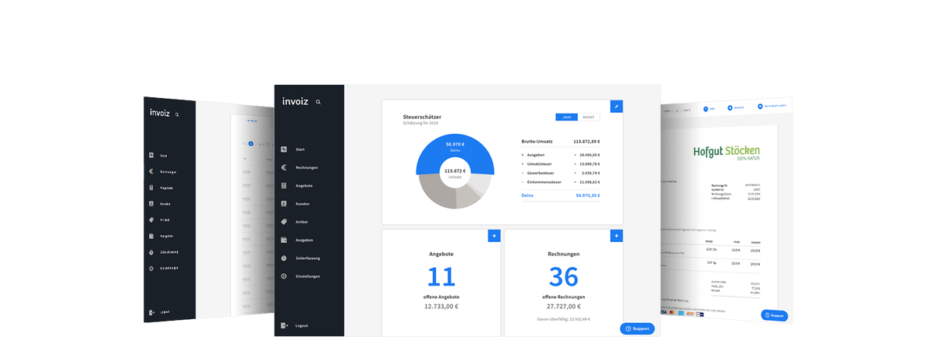
Task: Click Rechnungen icon in left background window
Action: tap(151, 171)
